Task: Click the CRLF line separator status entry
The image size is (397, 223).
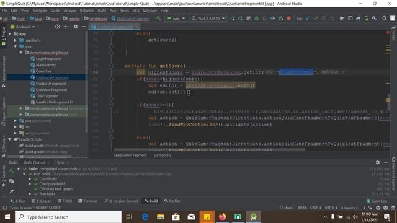Action: tap(316, 208)
